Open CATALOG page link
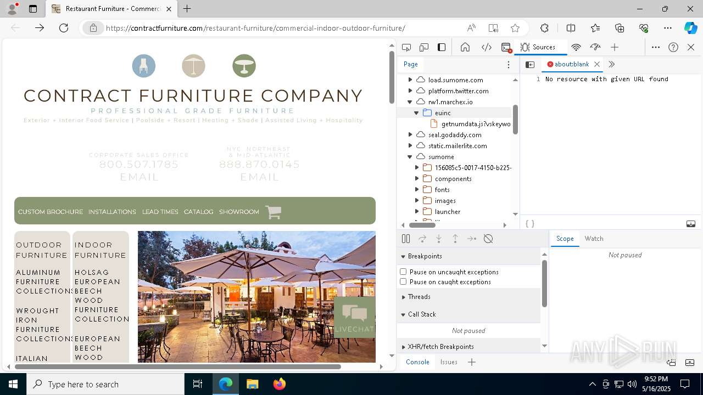This screenshot has width=703, height=395. point(198,212)
